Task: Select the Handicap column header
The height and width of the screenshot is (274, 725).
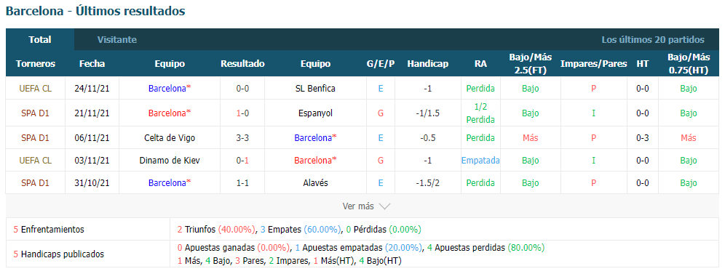Action: pyautogui.click(x=428, y=64)
